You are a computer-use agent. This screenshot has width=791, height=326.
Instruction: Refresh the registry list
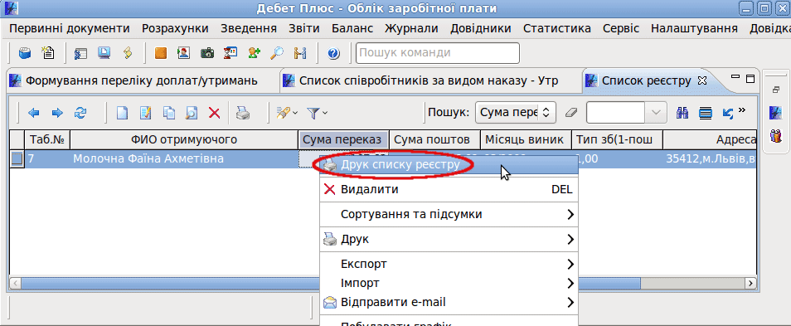80,114
